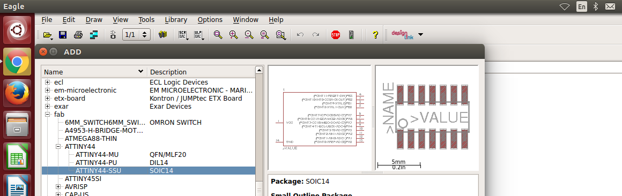Click the Open file toolbar icon
This screenshot has height=196, width=622.
click(48, 35)
